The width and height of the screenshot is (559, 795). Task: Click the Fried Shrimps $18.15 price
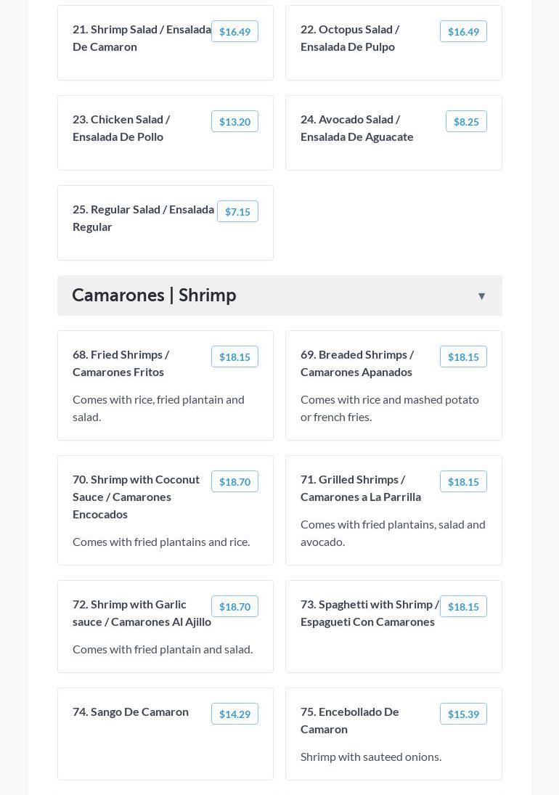click(234, 356)
